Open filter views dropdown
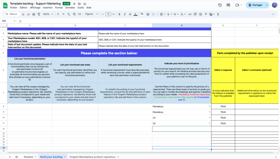 pyautogui.click(x=211, y=14)
